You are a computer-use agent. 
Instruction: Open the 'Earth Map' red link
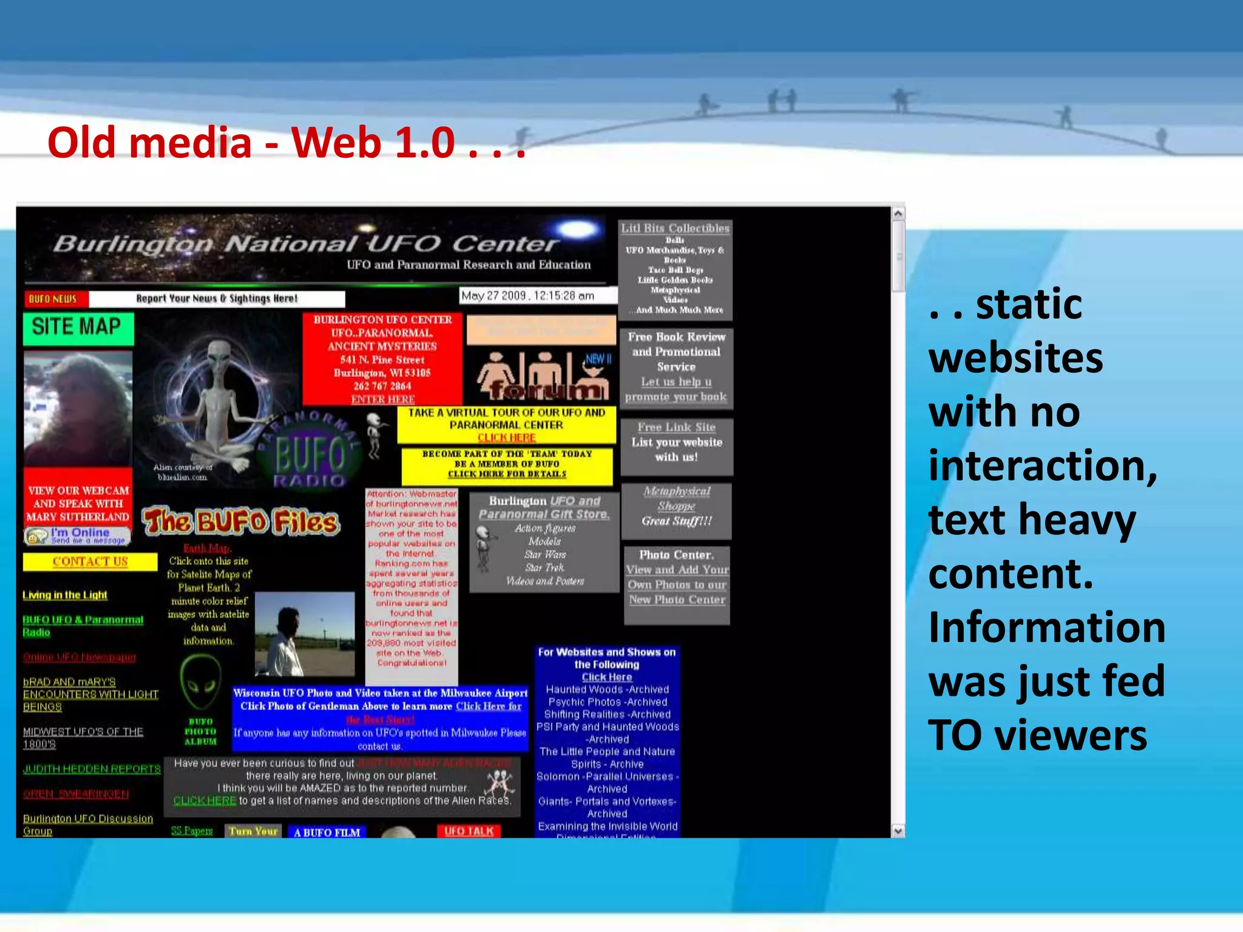pyautogui.click(x=206, y=549)
